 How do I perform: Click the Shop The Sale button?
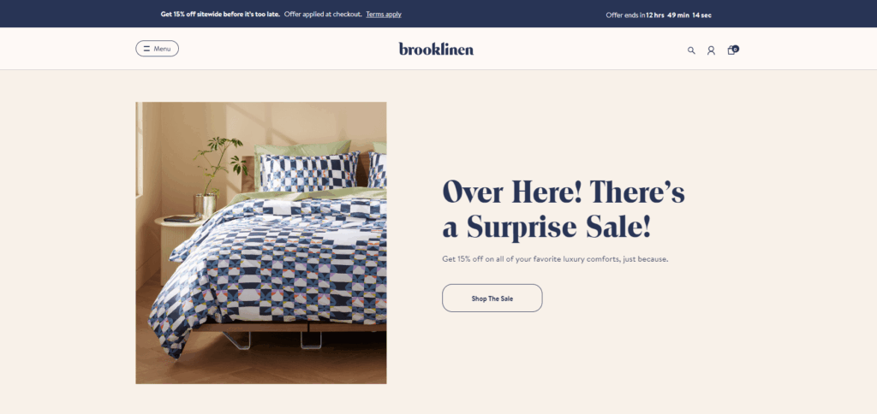[492, 299]
